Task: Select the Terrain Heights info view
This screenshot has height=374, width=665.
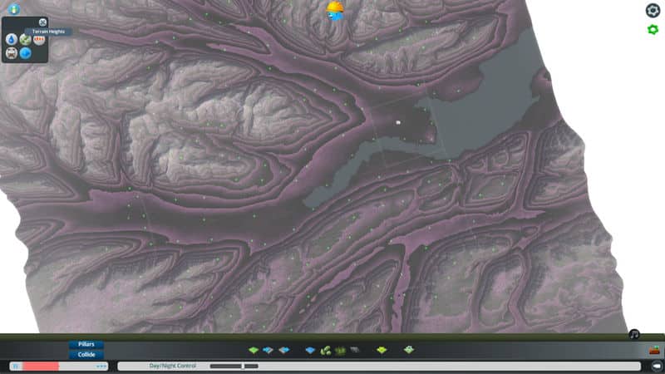Action: (x=25, y=39)
